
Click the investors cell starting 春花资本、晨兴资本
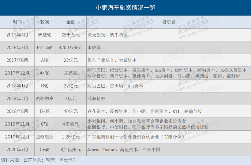pyautogui.click(x=145, y=111)
